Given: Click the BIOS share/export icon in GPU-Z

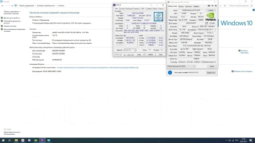Looking at the screenshot, I should pyautogui.click(x=206, y=23).
